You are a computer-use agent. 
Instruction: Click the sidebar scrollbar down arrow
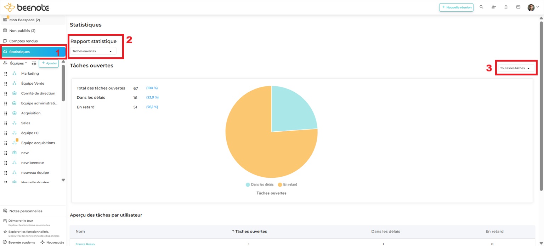tap(63, 181)
